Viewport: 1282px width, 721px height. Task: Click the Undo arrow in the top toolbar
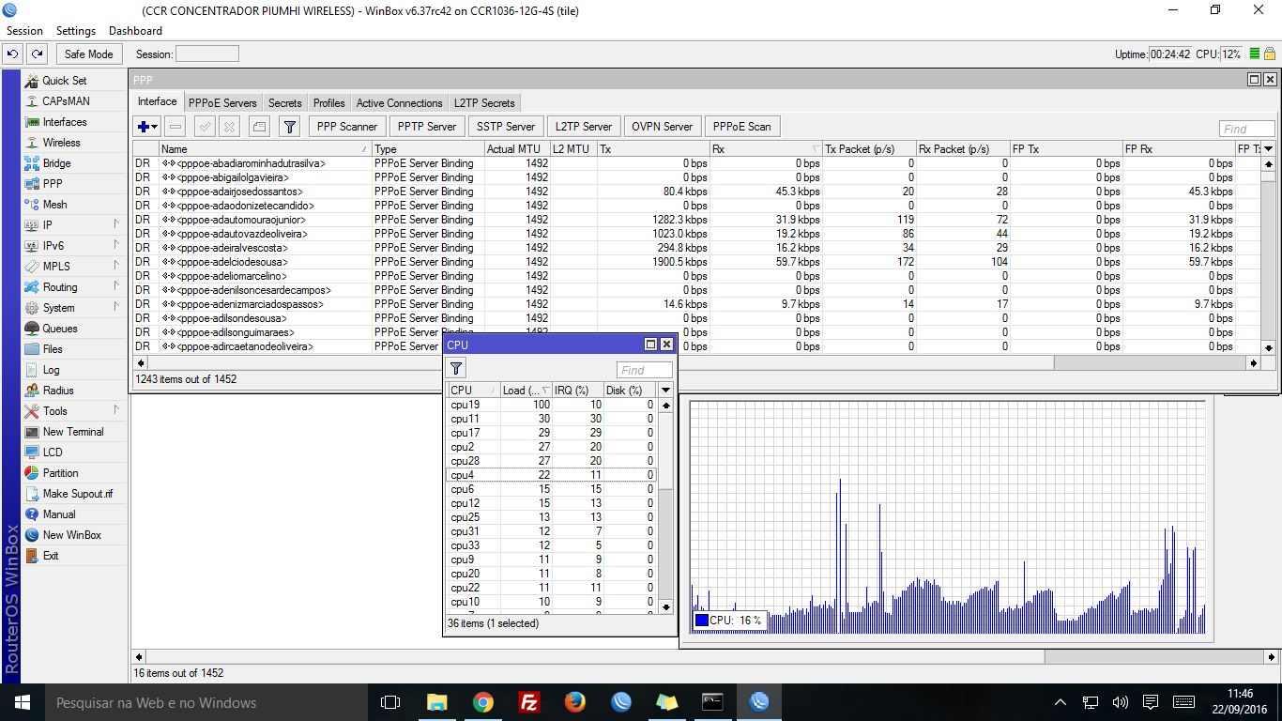[x=13, y=54]
